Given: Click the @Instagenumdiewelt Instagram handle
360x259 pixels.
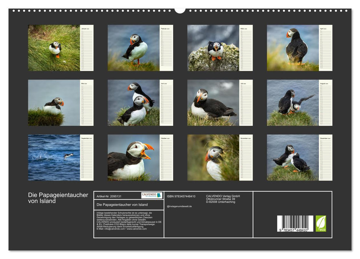Looking at the screenshot, I should coord(180,206).
